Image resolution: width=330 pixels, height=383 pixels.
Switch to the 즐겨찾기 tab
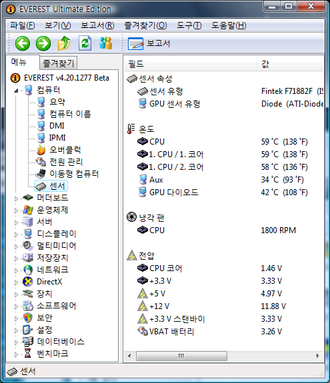point(59,63)
